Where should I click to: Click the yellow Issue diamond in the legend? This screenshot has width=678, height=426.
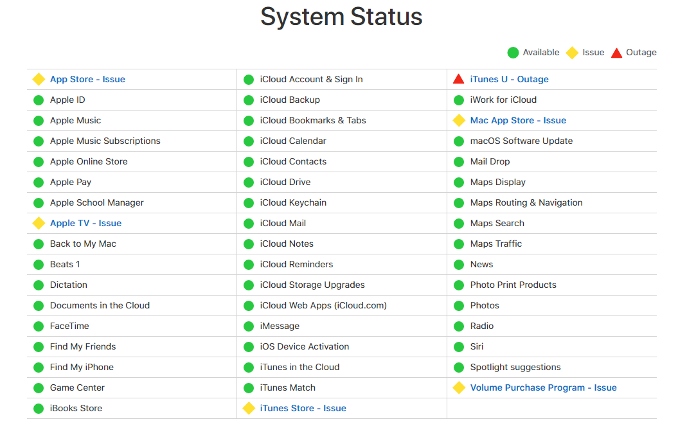coord(572,53)
